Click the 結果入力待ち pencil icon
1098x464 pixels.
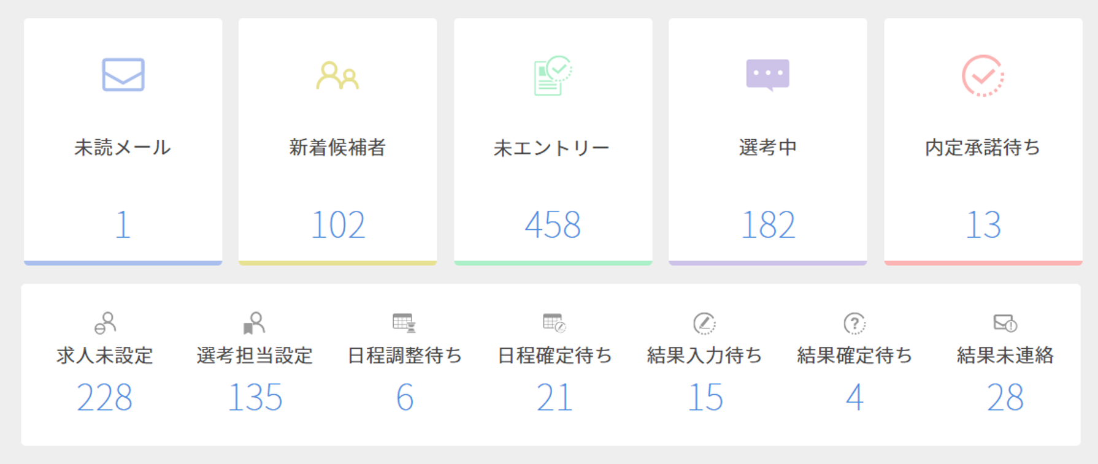704,323
